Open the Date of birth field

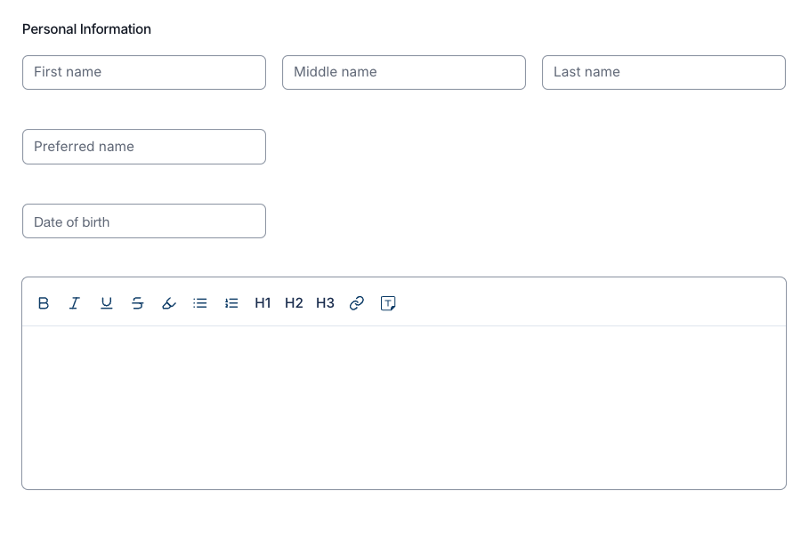pyautogui.click(x=144, y=221)
